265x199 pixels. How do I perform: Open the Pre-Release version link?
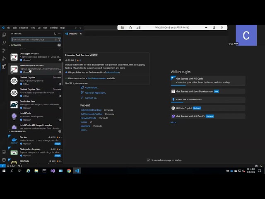point(97,78)
